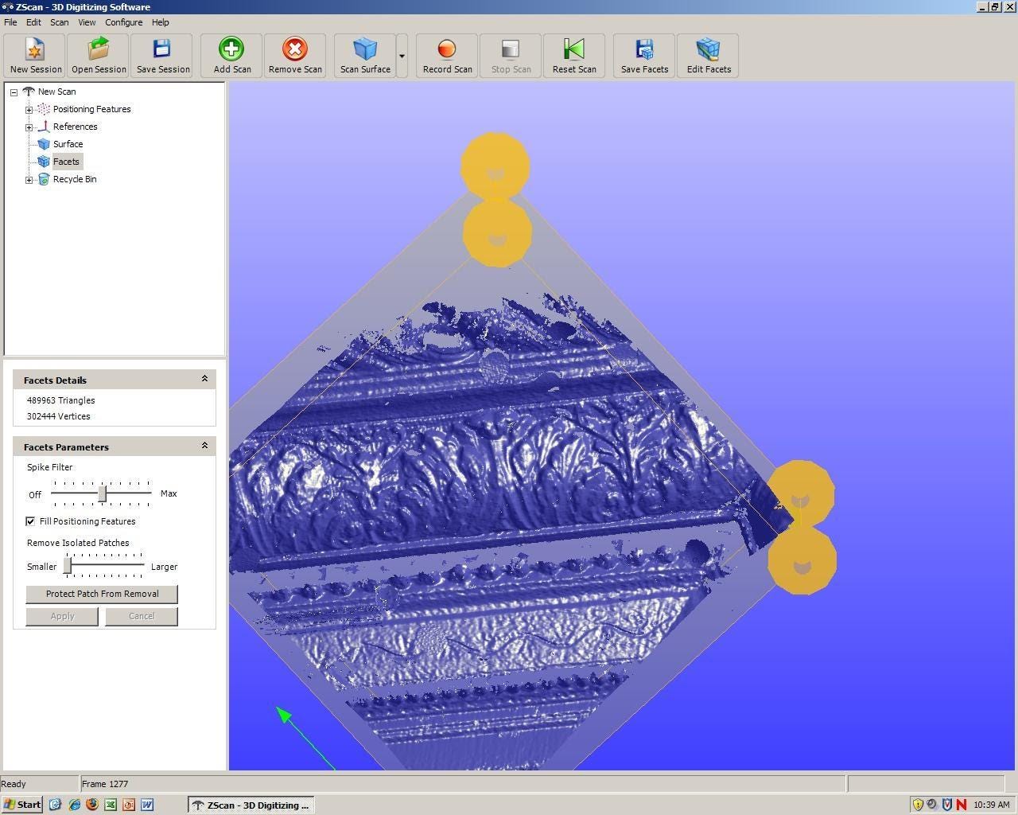Click the Recycle Bin icon in tree
Screen dimensions: 1018x815
44,179
